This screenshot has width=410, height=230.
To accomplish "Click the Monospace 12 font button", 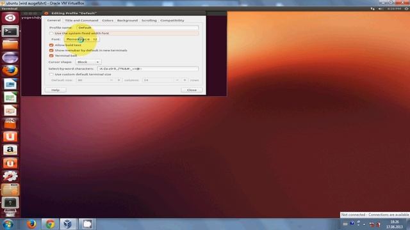I will [81, 39].
